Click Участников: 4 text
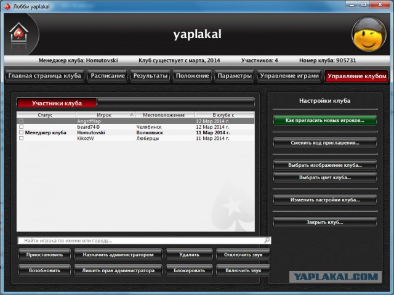The height and width of the screenshot is (295, 394). coord(260,60)
